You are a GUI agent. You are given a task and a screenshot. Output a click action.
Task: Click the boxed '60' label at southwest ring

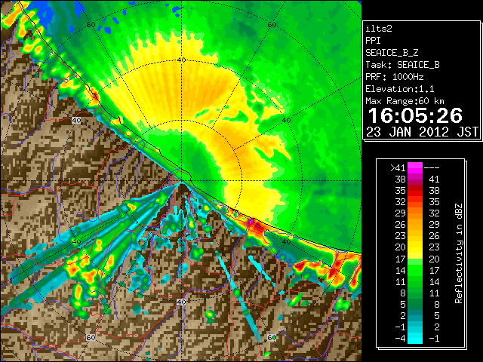91,337
